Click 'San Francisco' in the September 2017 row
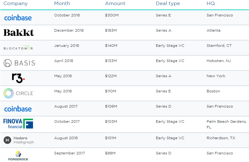 coord(220,153)
